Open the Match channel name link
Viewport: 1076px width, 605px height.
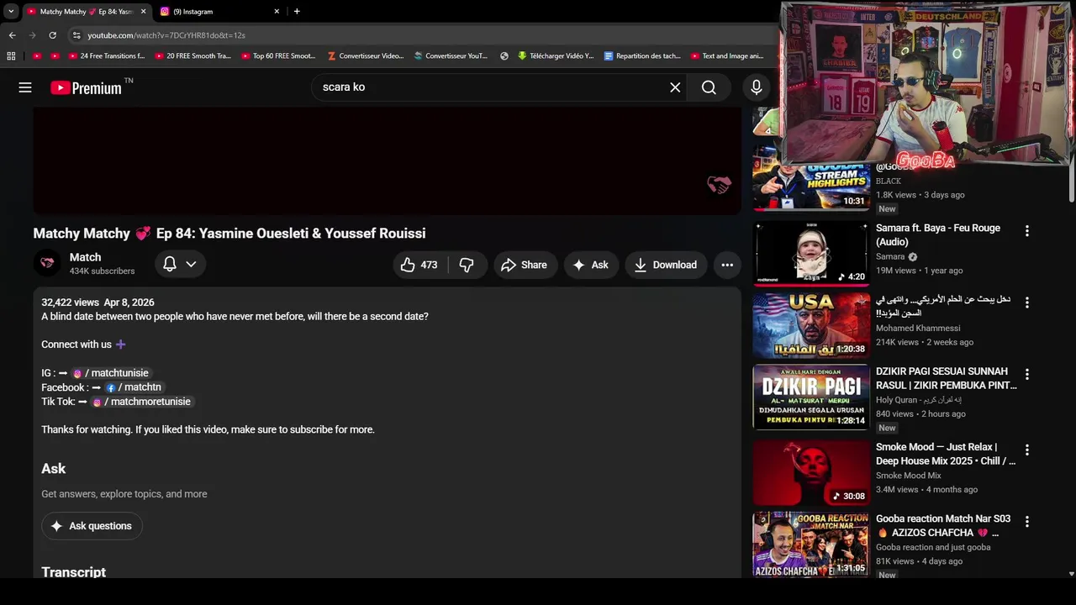pos(85,257)
